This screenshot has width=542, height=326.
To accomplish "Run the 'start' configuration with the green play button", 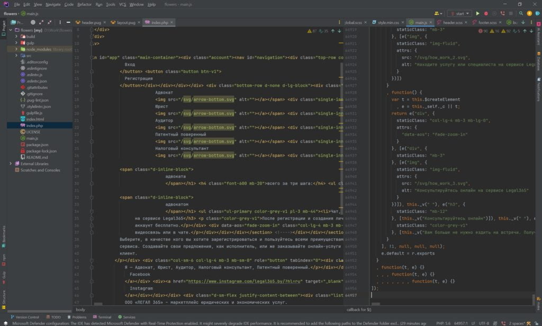I will (x=477, y=13).
